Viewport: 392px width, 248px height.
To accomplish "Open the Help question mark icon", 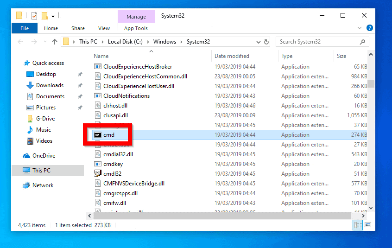I will [370, 28].
